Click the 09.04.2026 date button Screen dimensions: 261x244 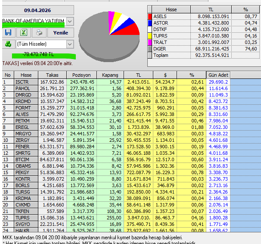point(37,10)
